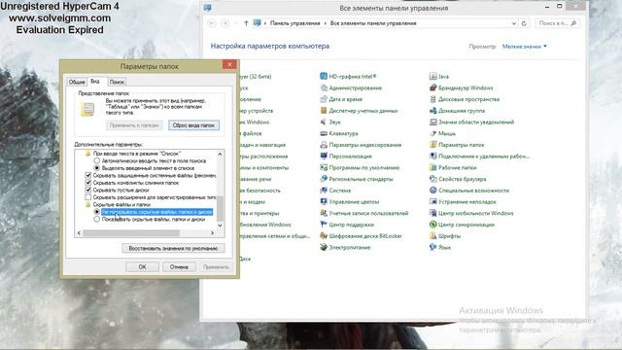Open Просмотр Мелкие значки dropdown
The image size is (622, 350).
click(x=525, y=47)
